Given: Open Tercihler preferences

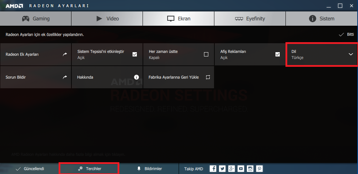Looking at the screenshot, I should 89,169.
